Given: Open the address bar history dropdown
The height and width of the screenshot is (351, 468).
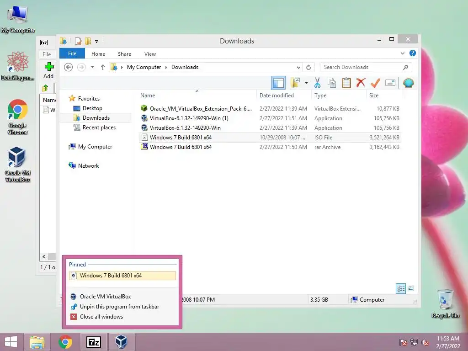Looking at the screenshot, I should [298, 67].
